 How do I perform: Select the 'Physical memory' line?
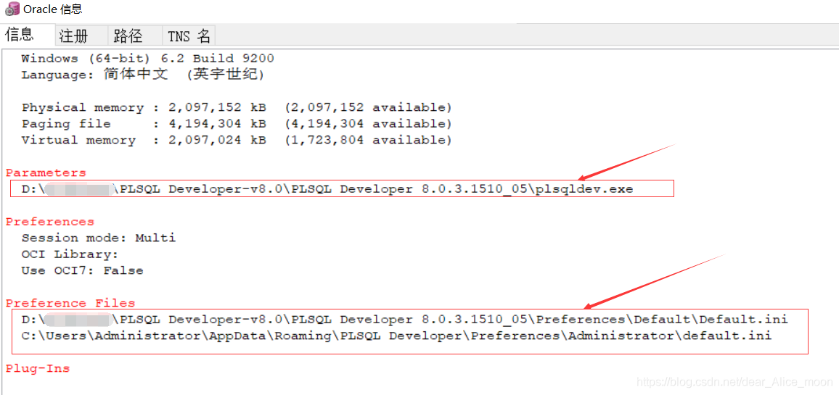(x=237, y=107)
